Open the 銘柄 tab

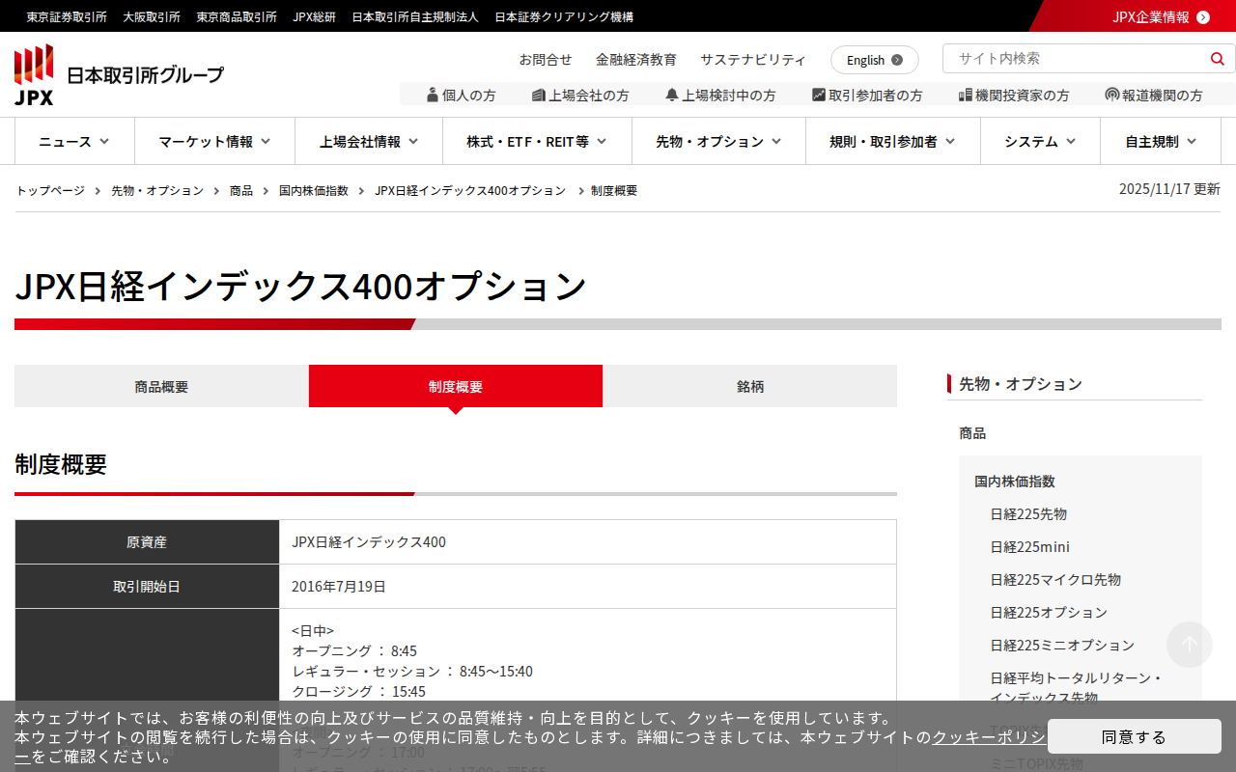pos(750,386)
